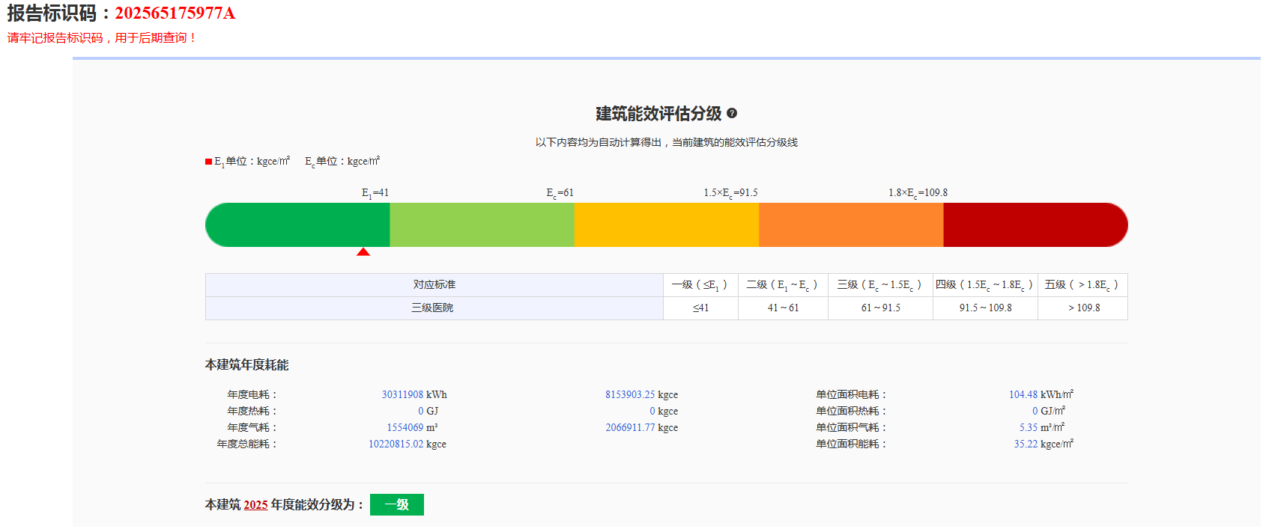Click the red triangle marker under the bar
1272x532 pixels.
tap(363, 252)
